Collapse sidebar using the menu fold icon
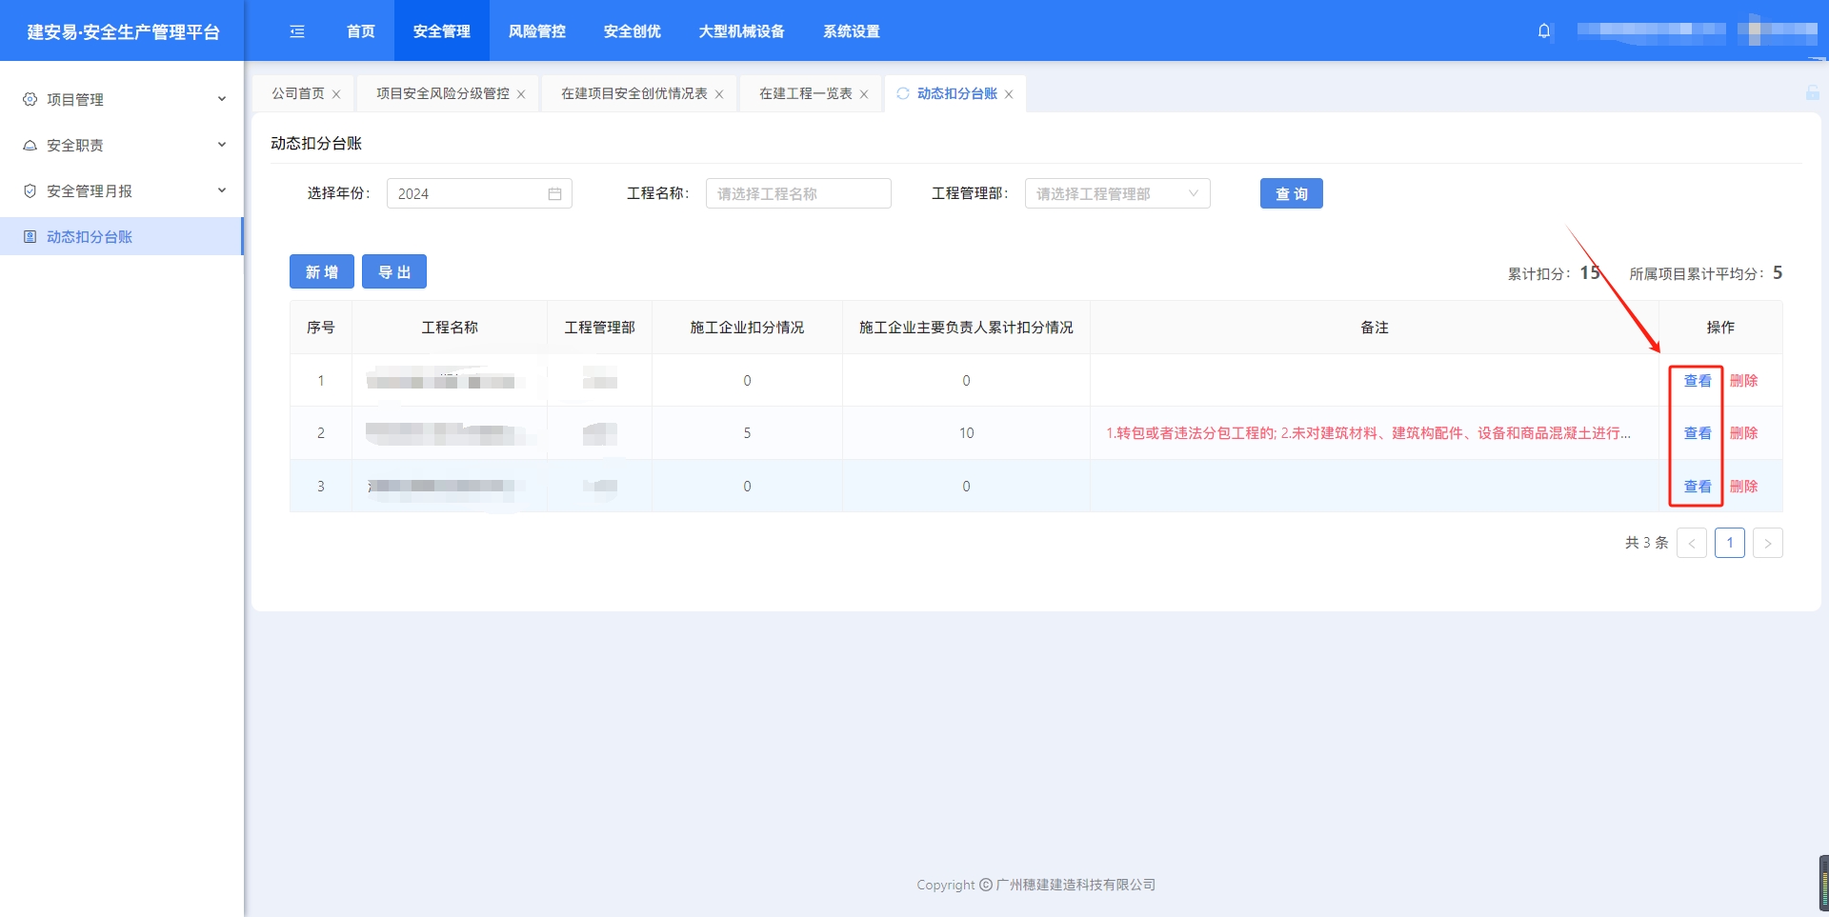1829x917 pixels. pyautogui.click(x=297, y=31)
